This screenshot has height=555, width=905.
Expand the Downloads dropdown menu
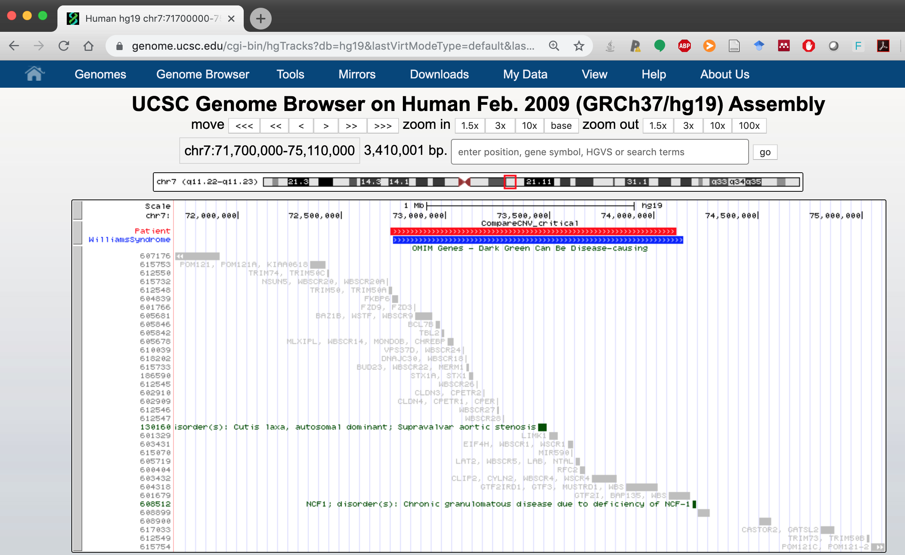[x=439, y=74]
